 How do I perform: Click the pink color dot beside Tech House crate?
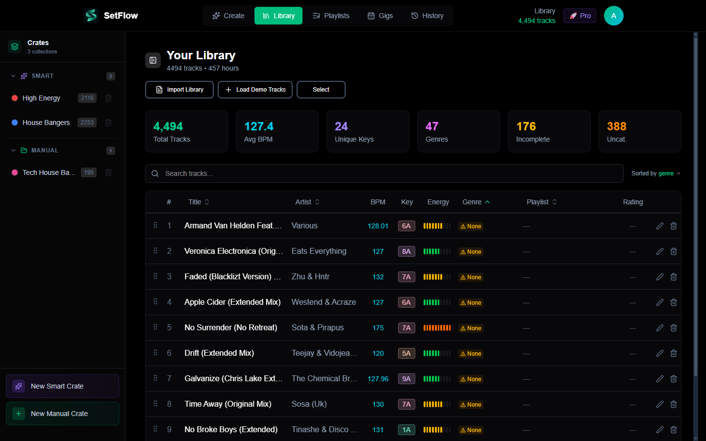pos(14,172)
